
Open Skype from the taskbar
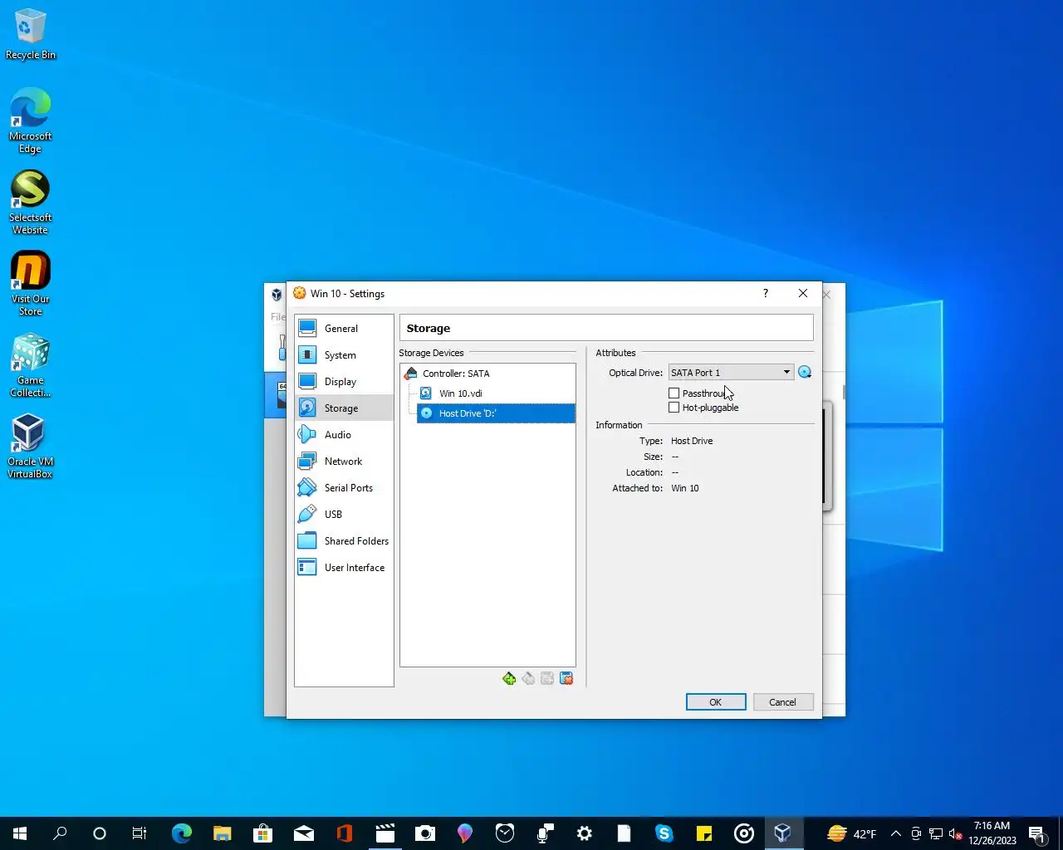coord(664,833)
